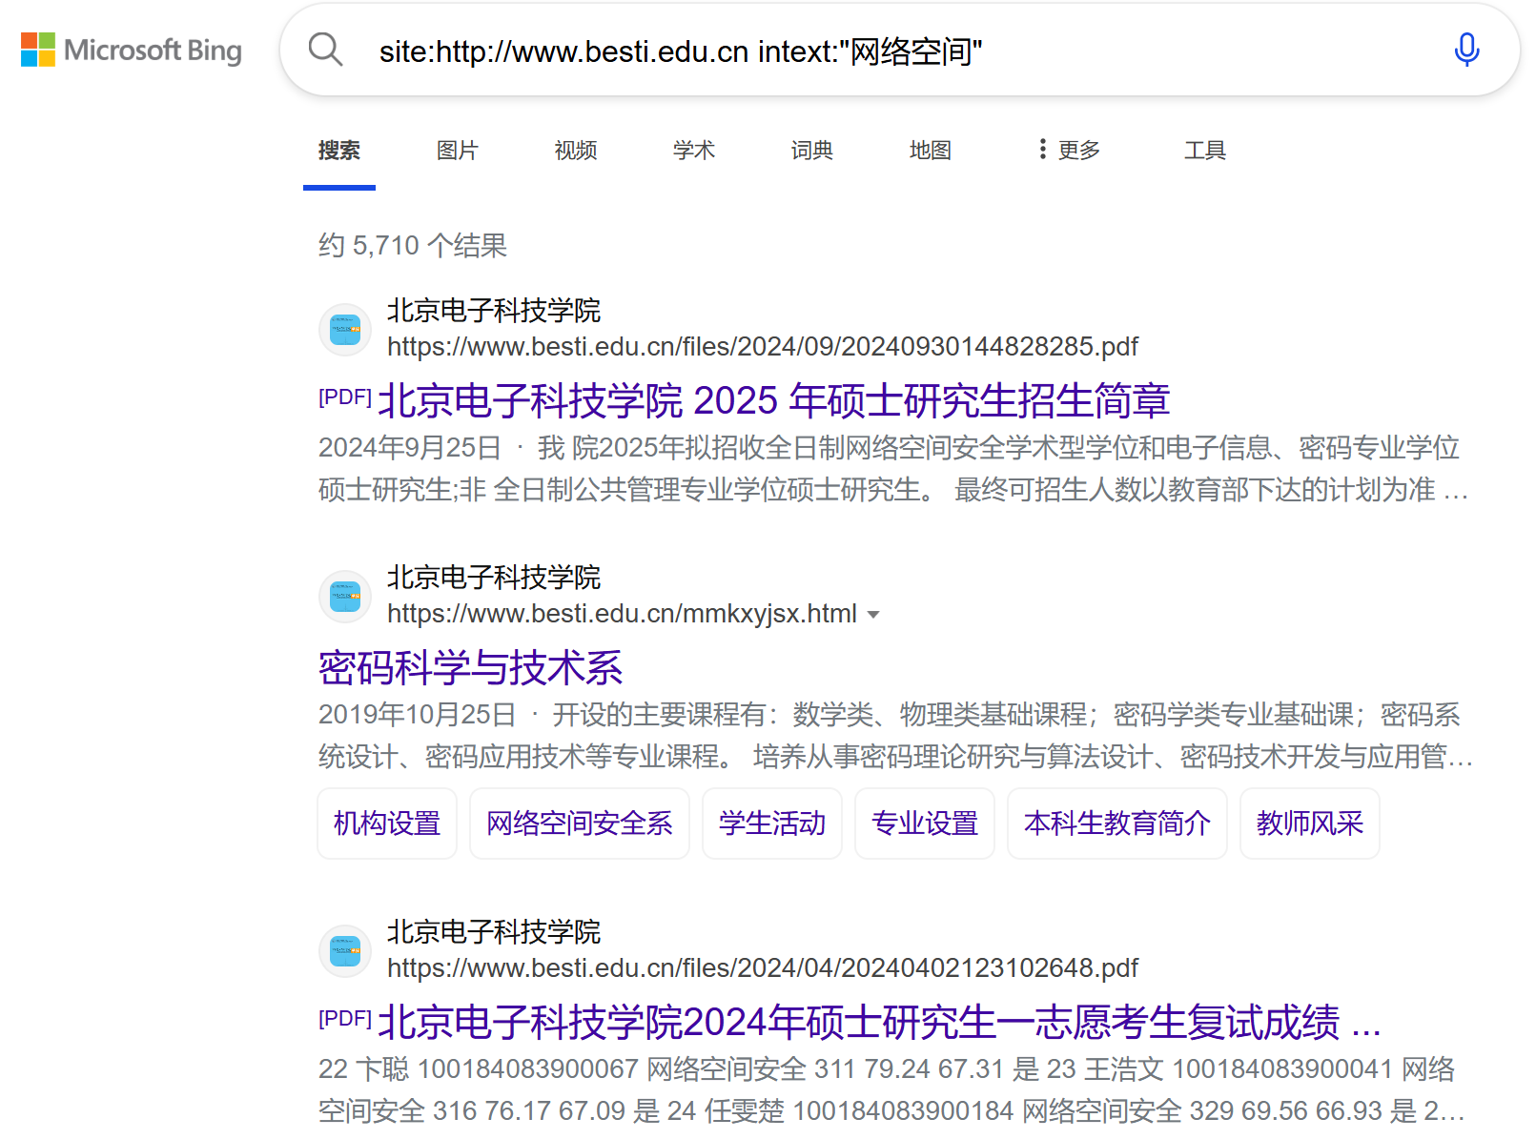Click the Microsoft Bing logo
The height and width of the screenshot is (1139, 1536).
pyautogui.click(x=132, y=50)
